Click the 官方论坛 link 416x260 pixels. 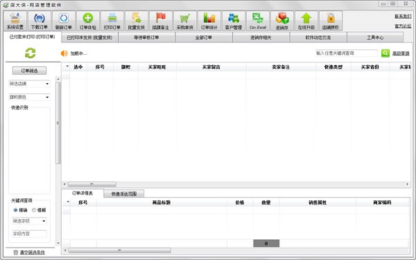[x=403, y=26]
